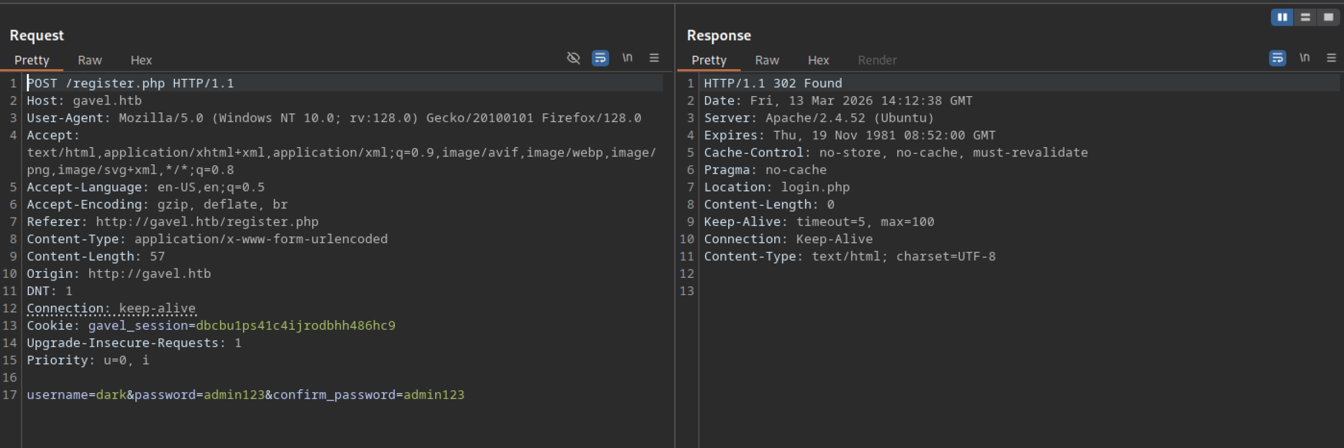This screenshot has width=1344, height=448.
Task: Choose the combined single-pane layout icon
Action: pyautogui.click(x=1328, y=17)
